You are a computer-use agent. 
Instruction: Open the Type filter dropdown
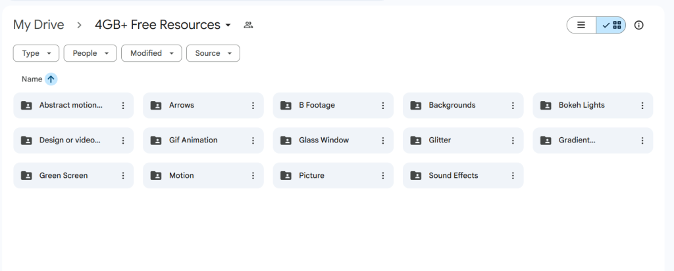click(36, 53)
